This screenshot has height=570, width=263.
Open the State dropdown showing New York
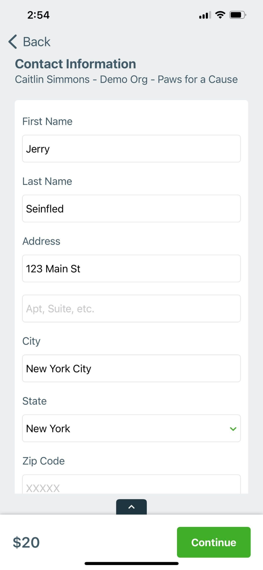point(131,428)
